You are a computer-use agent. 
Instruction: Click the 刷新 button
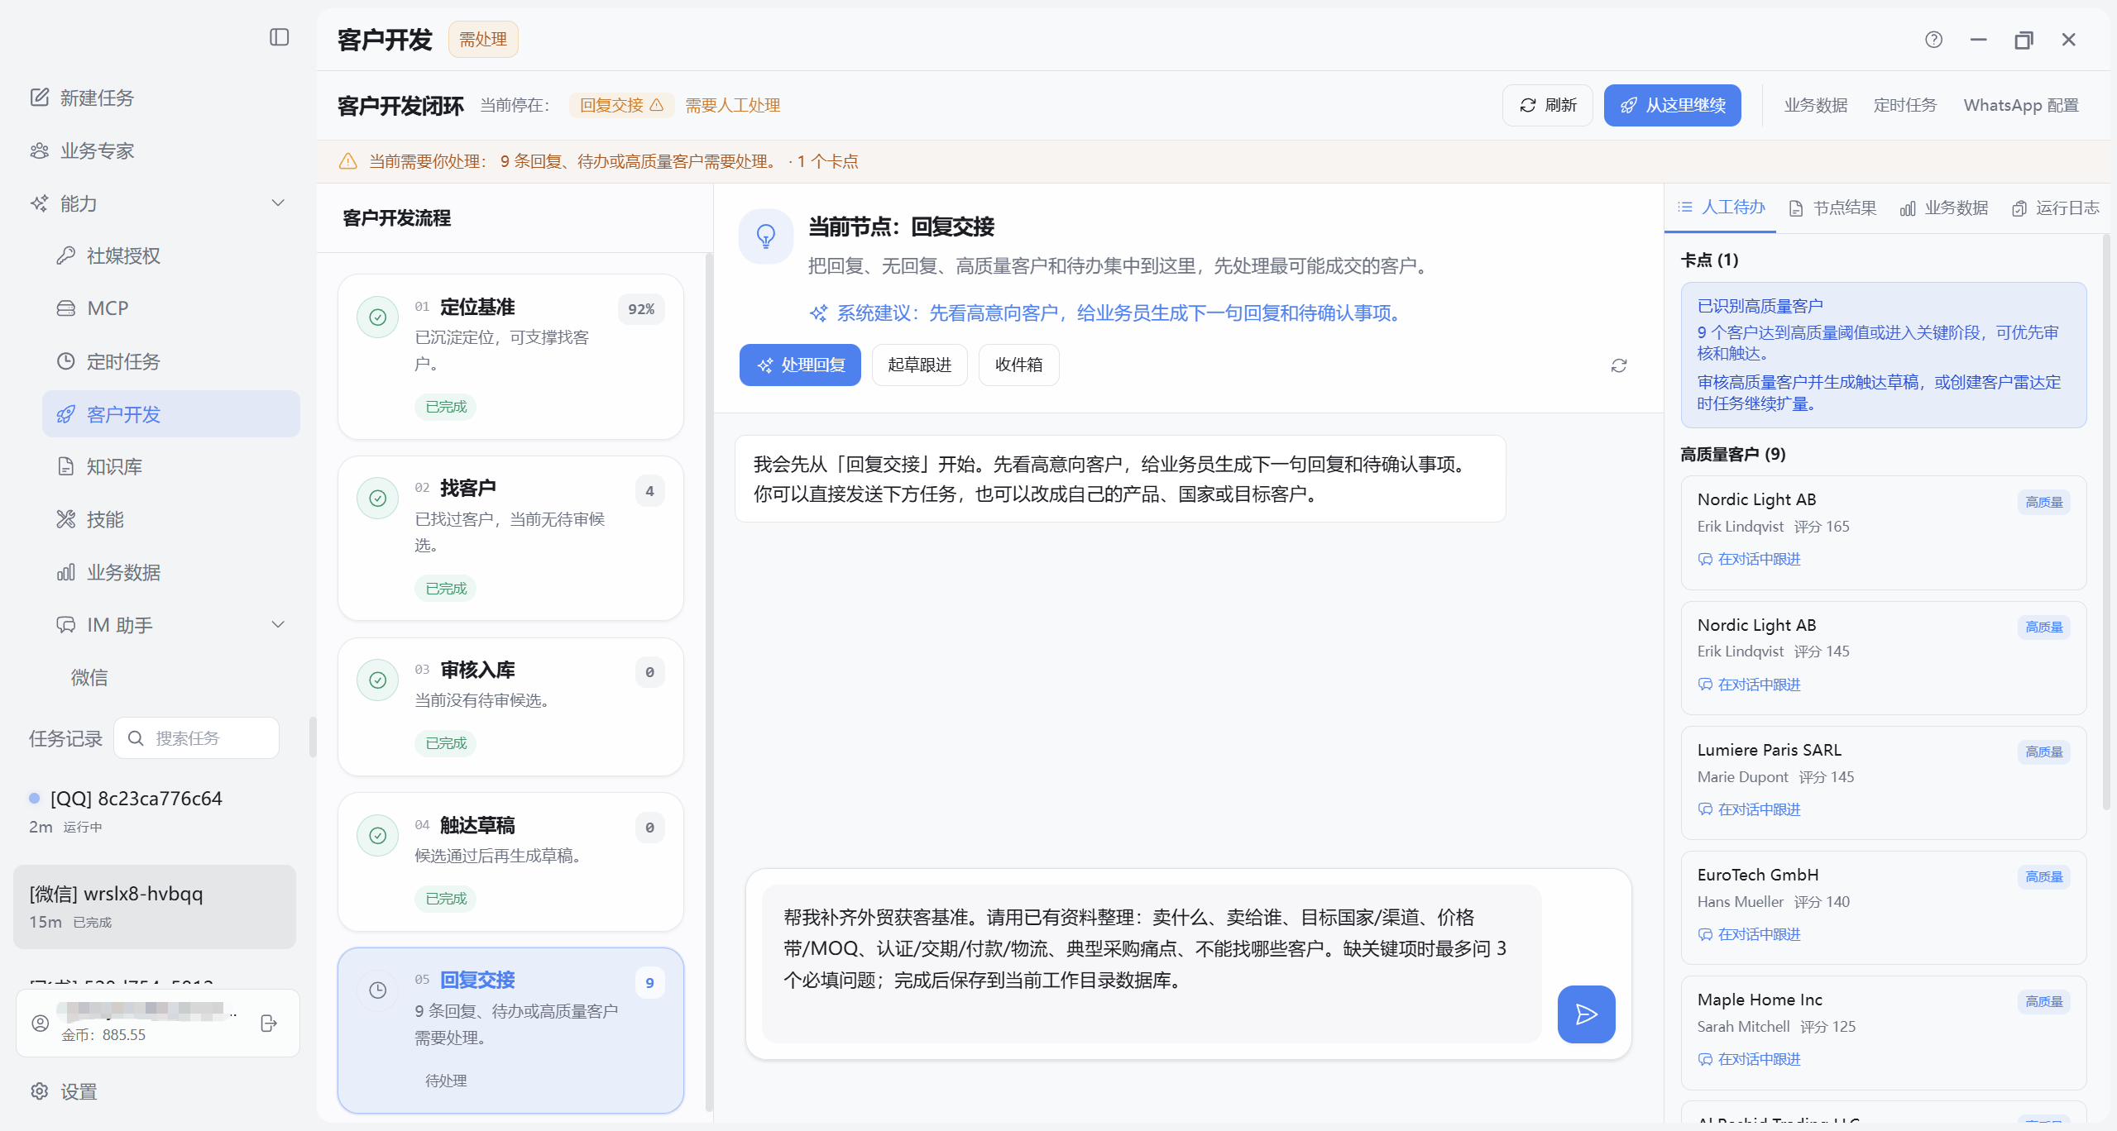coord(1547,106)
